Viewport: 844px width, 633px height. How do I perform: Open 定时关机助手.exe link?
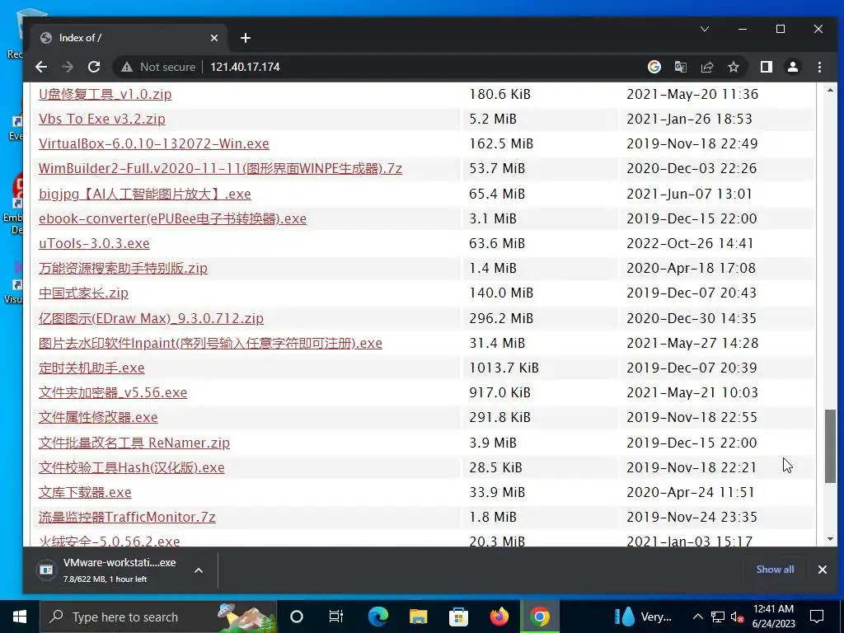pos(91,367)
